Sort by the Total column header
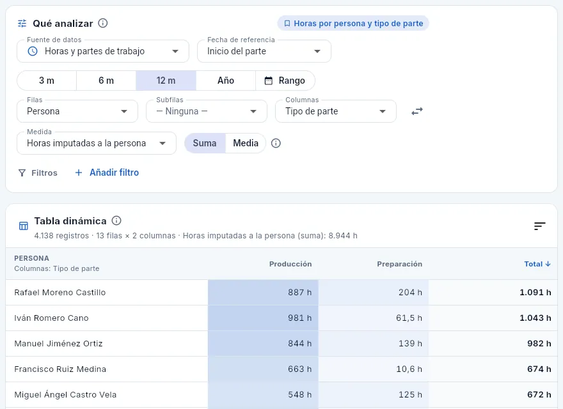The image size is (563, 409). (537, 264)
